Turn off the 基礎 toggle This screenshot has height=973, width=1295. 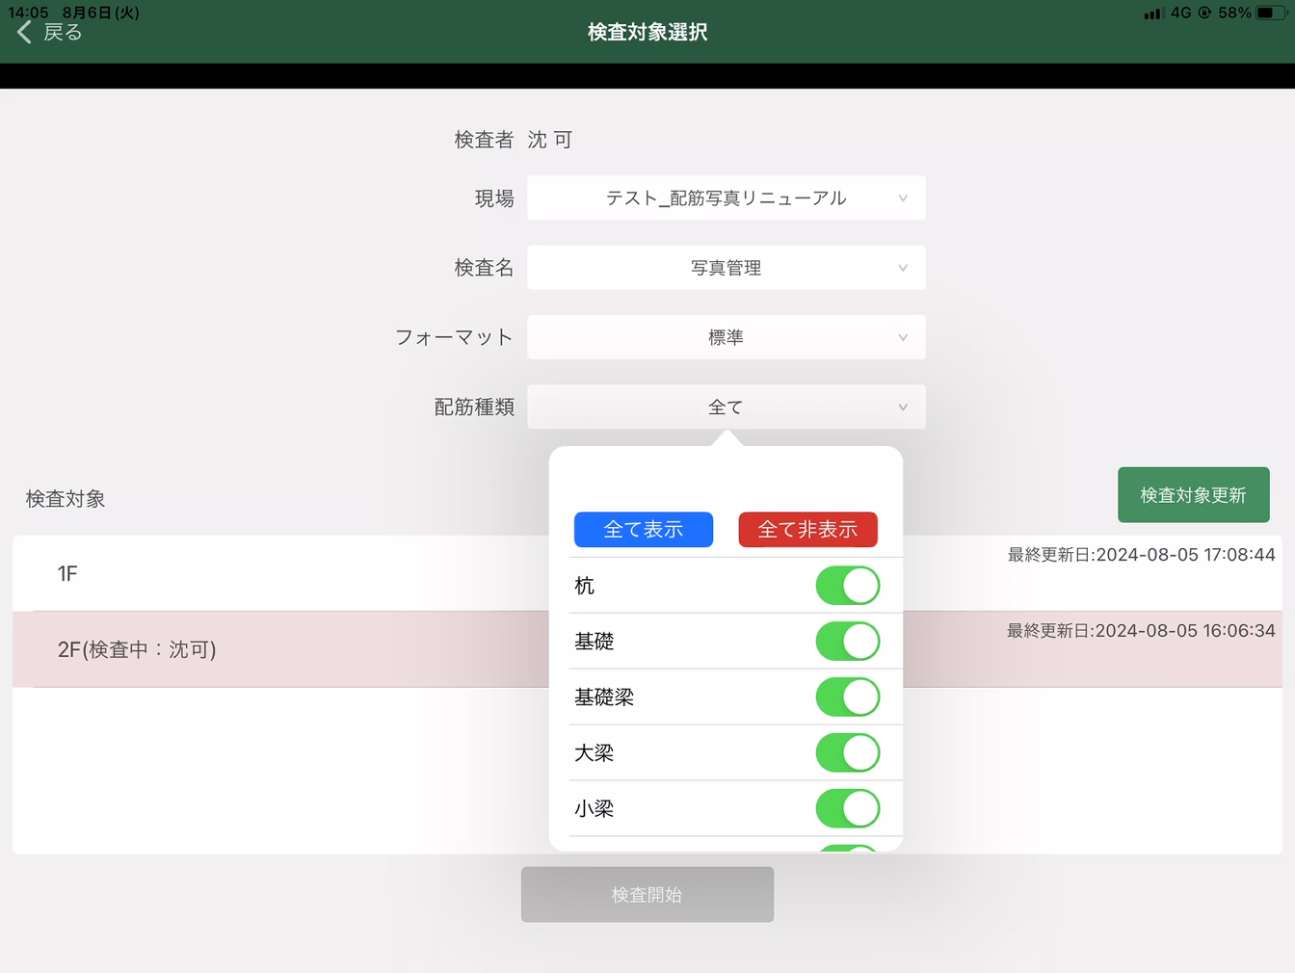pos(847,641)
